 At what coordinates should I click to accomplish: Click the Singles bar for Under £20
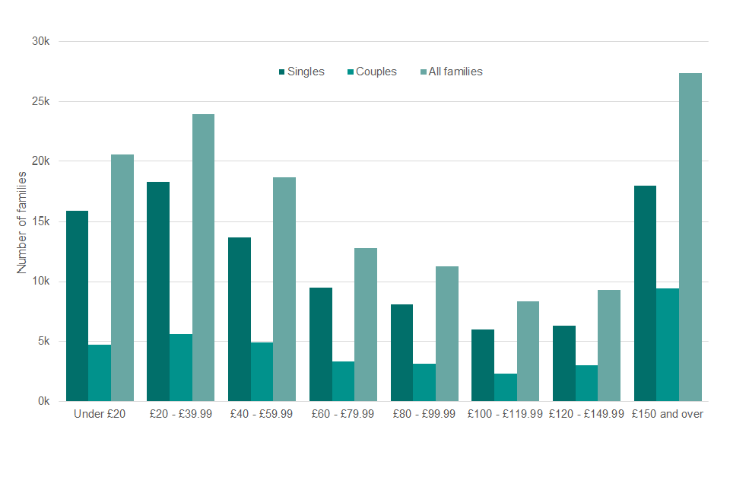point(77,306)
